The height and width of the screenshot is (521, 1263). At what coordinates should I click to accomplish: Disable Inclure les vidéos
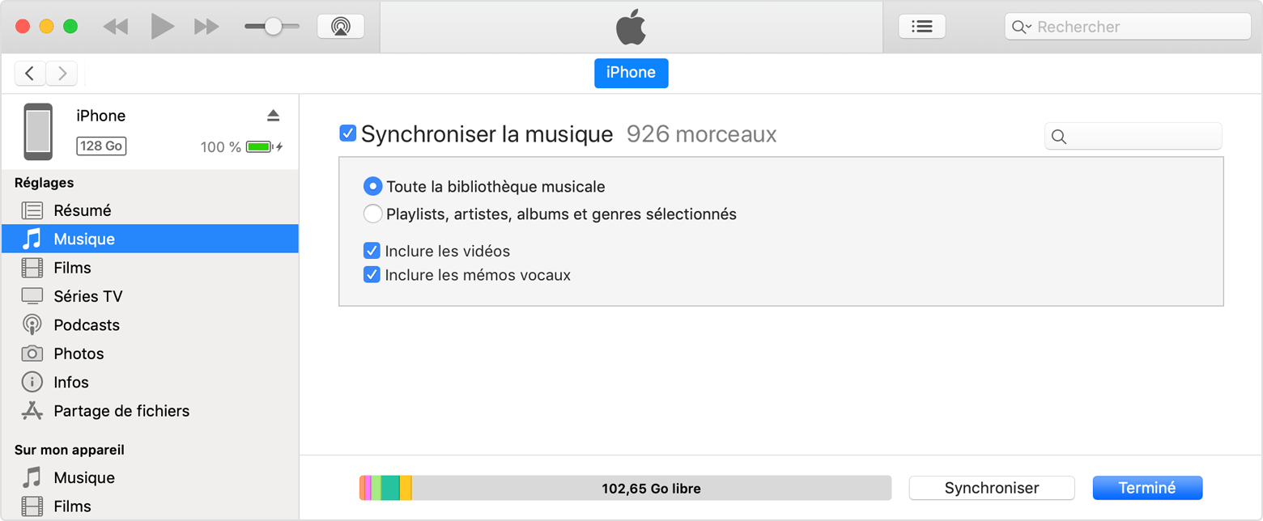pos(372,251)
